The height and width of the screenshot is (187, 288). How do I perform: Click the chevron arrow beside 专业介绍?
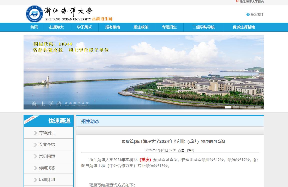tap(35, 145)
